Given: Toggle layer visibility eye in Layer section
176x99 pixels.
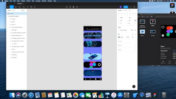Looking at the screenshot, I should 135,30.
